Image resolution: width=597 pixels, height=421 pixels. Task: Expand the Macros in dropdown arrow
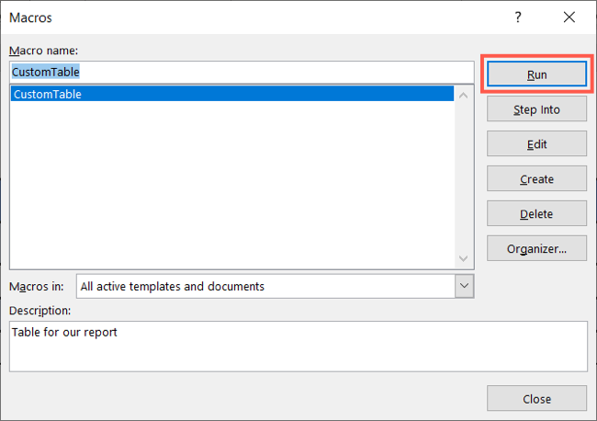(x=464, y=286)
